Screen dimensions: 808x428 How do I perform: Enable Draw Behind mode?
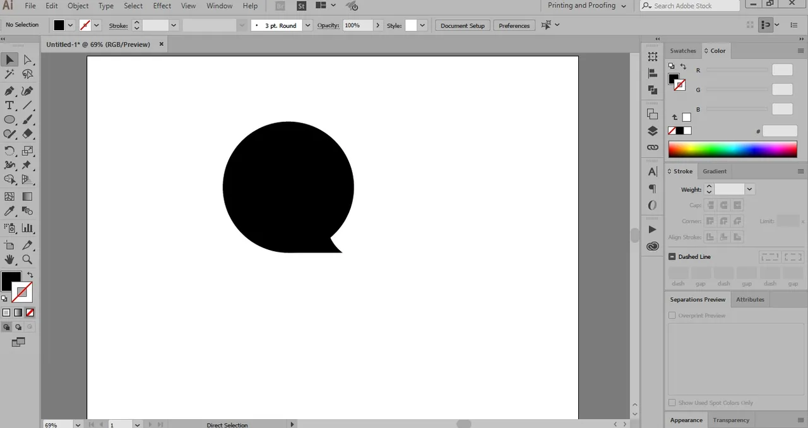coord(18,327)
